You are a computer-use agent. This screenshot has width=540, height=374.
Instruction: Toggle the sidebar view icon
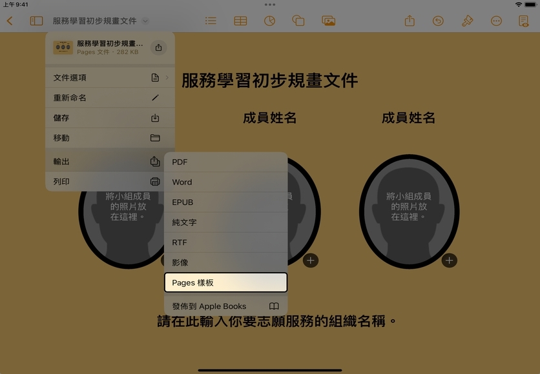coord(36,21)
